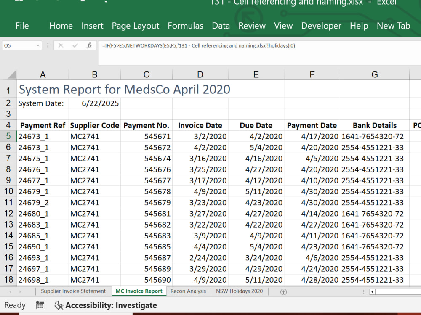Open the File menu

click(22, 26)
